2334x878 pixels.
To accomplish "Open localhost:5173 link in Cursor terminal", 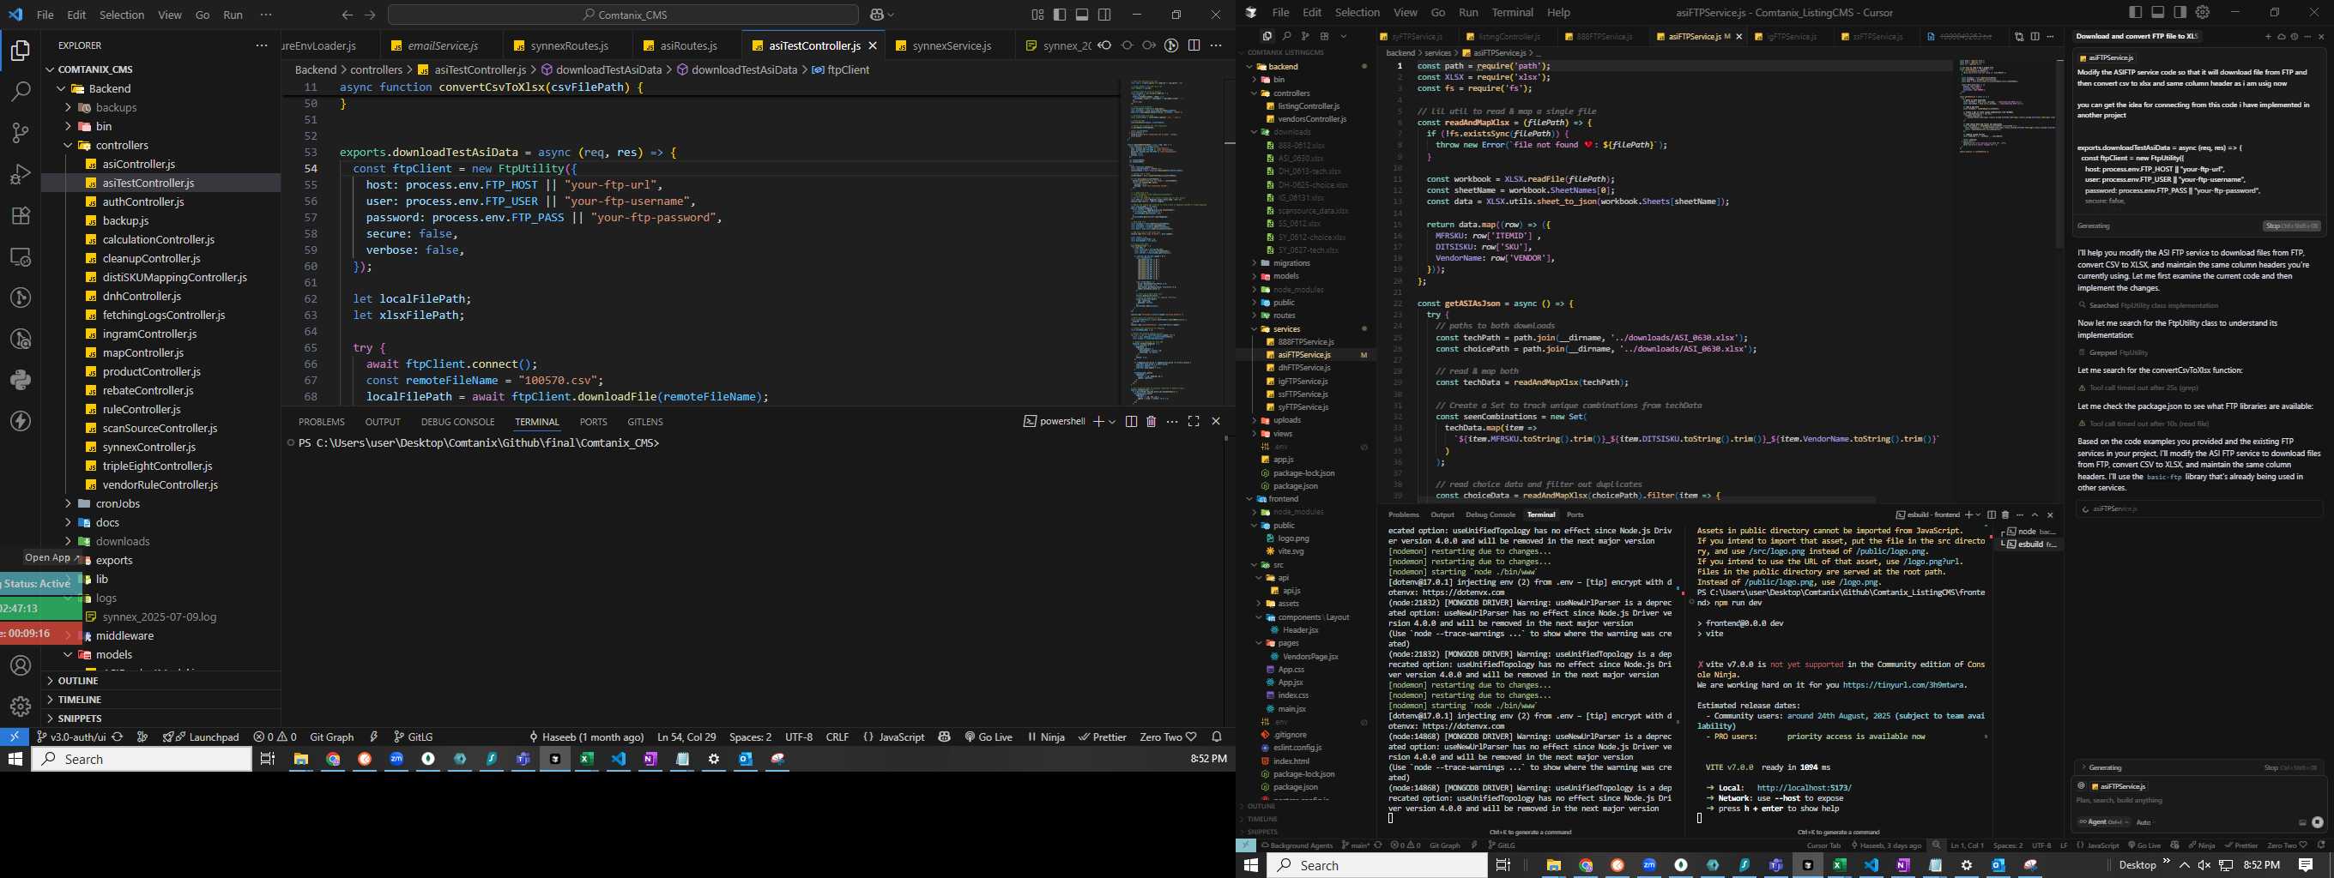I will click(x=1804, y=787).
